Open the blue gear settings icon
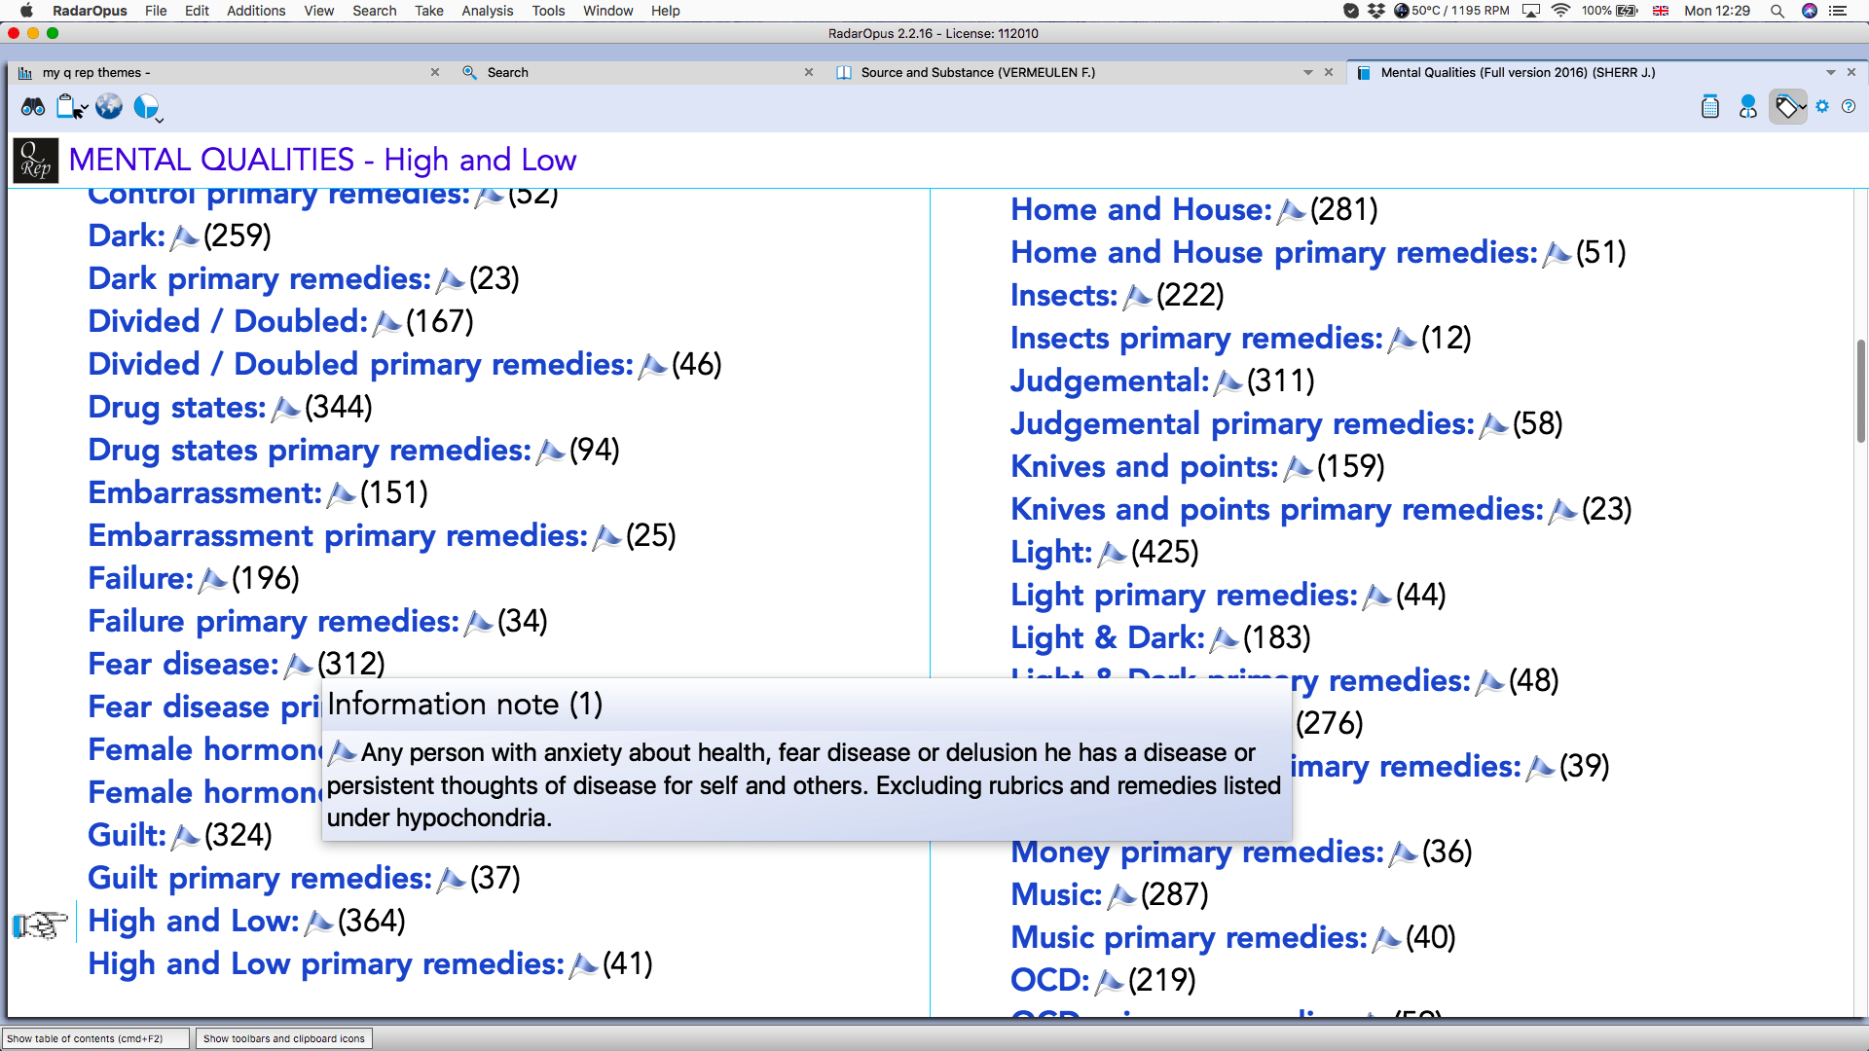The width and height of the screenshot is (1869, 1051). [x=1822, y=106]
